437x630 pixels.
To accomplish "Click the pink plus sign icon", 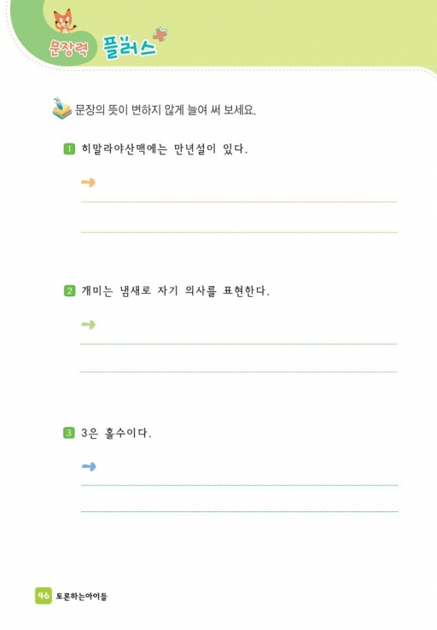I will coord(160,34).
